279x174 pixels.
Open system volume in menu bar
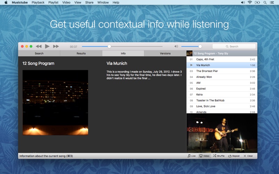(243, 2)
